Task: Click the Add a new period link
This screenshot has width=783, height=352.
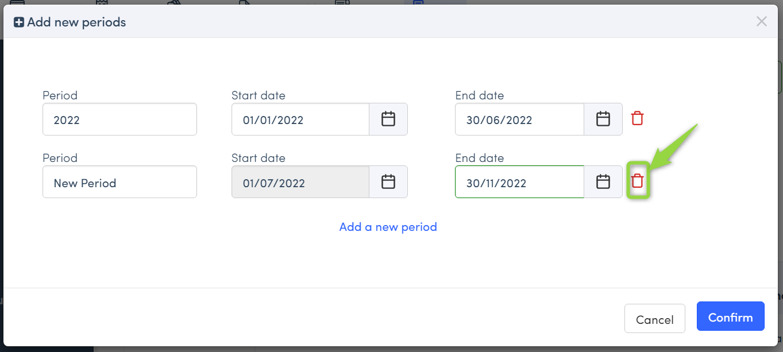Action: 388,227
